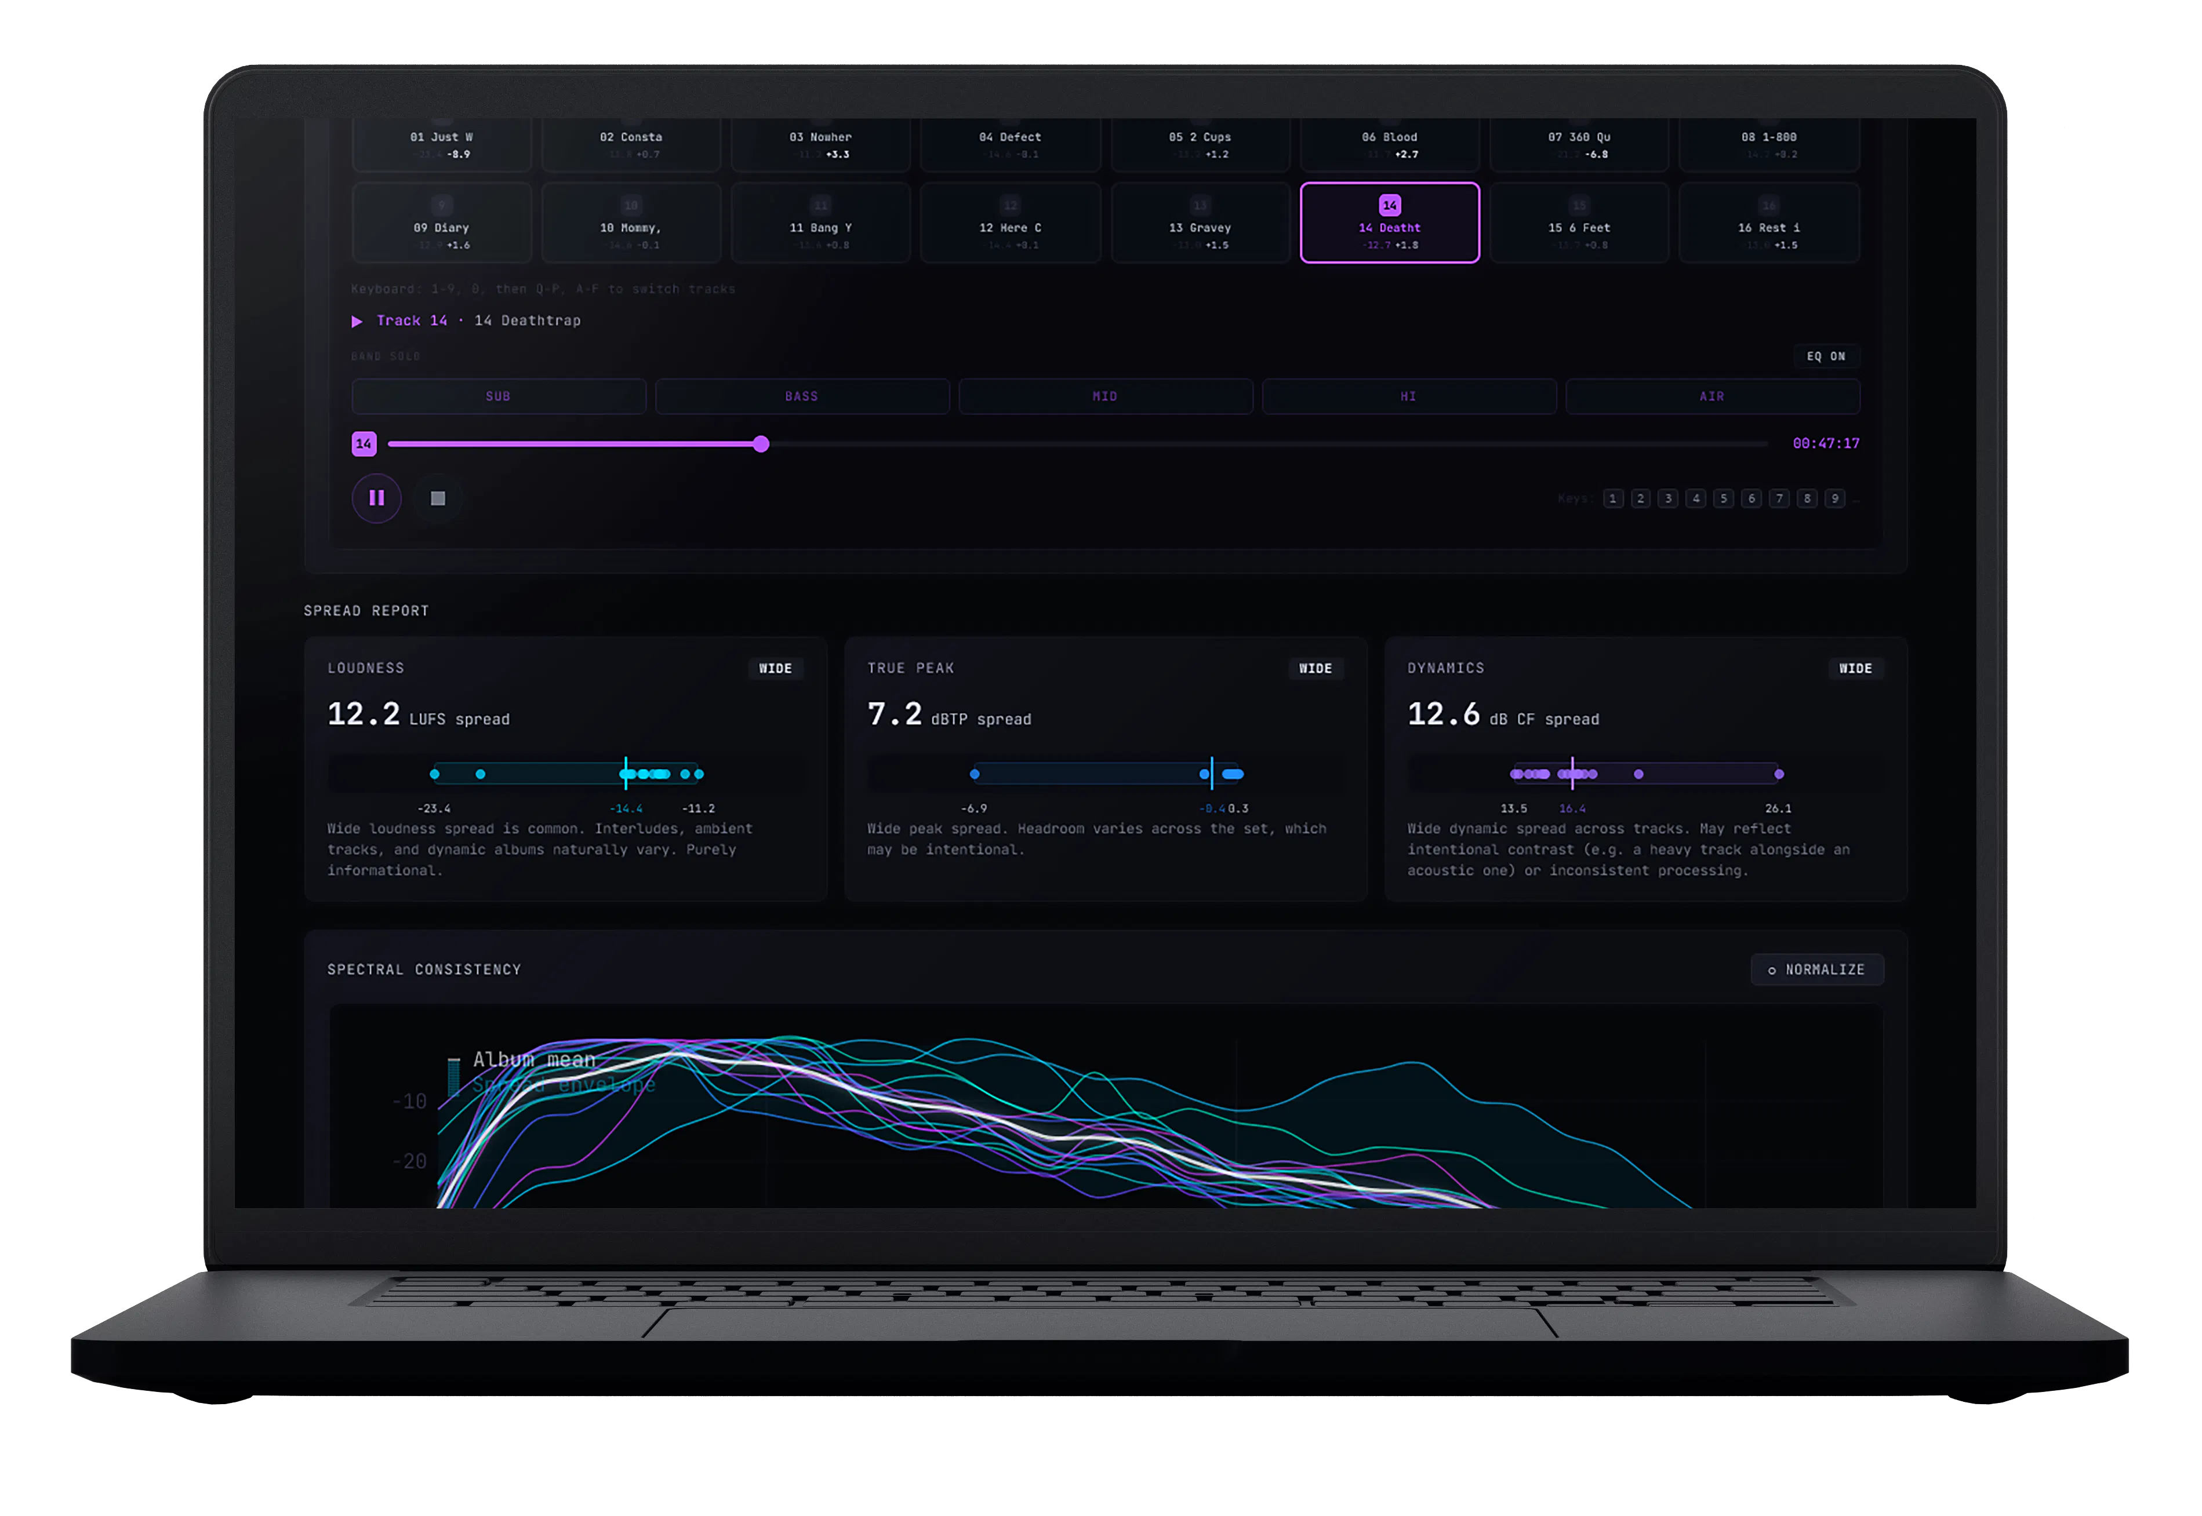
Task: Click the WIDE badge on True Peak card
Action: tap(1316, 669)
